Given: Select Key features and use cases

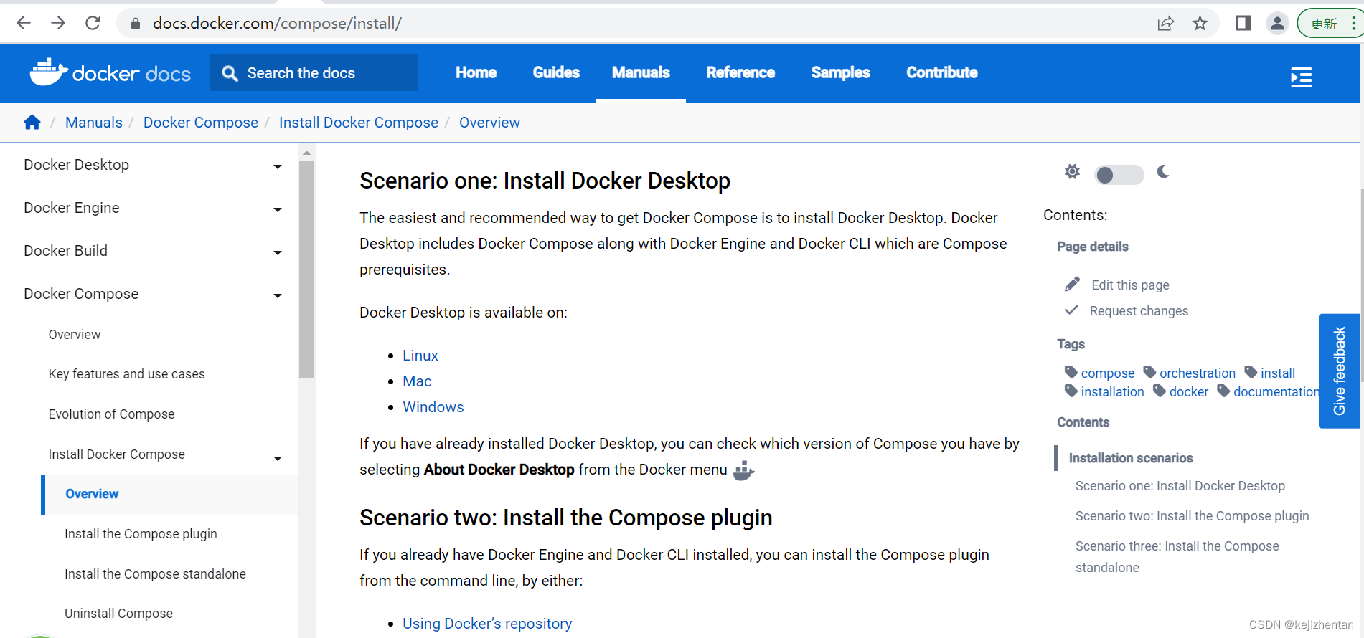Looking at the screenshot, I should coord(126,374).
